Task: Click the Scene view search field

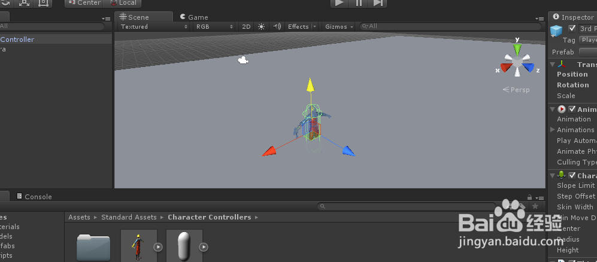Action: 451,26
